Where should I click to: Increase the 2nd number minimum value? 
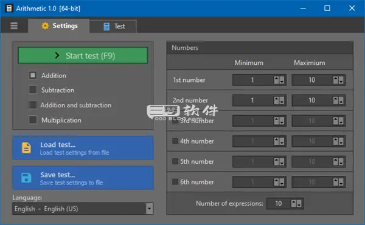[x=276, y=101]
